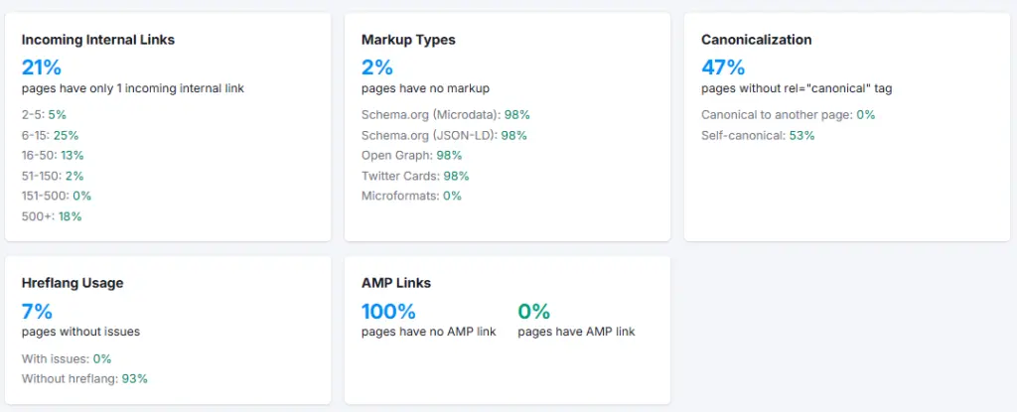Open the Schema.org (JSON-LD) 98% value
The width and height of the screenshot is (1017, 412).
pos(513,135)
